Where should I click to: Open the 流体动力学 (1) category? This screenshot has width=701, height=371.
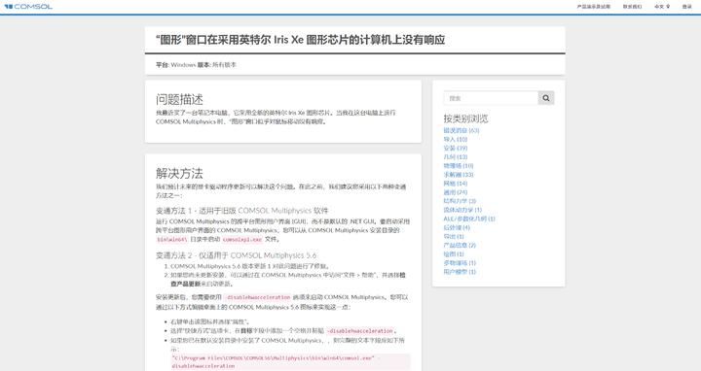point(462,210)
